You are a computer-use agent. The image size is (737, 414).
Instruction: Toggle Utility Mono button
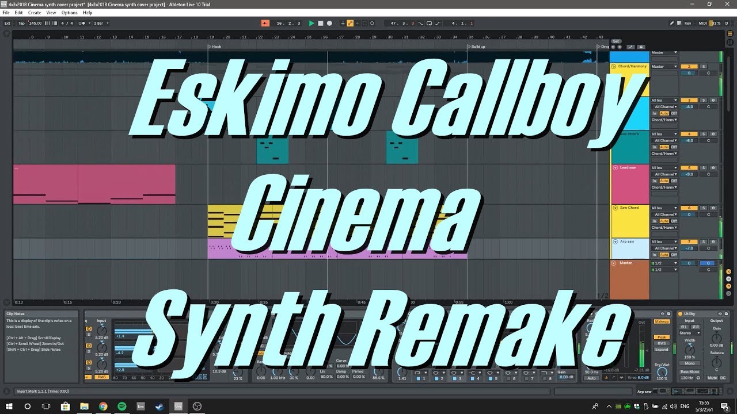689,363
